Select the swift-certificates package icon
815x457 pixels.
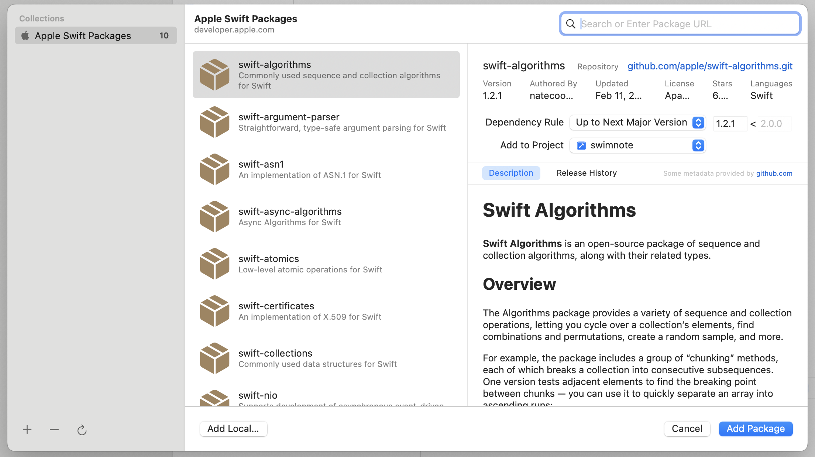coord(214,311)
